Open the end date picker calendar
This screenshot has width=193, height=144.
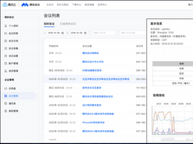pos(87,33)
